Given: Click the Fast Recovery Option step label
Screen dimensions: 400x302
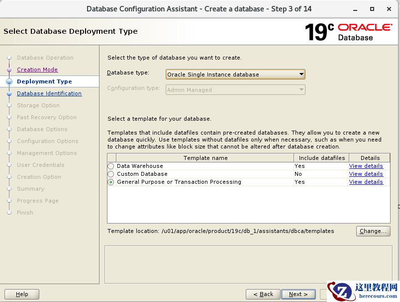Looking at the screenshot, I should [47, 117].
